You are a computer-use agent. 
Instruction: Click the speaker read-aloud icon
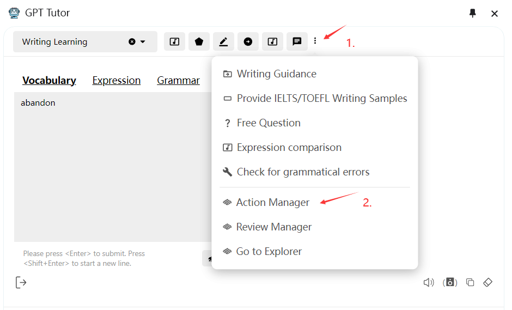coord(429,282)
